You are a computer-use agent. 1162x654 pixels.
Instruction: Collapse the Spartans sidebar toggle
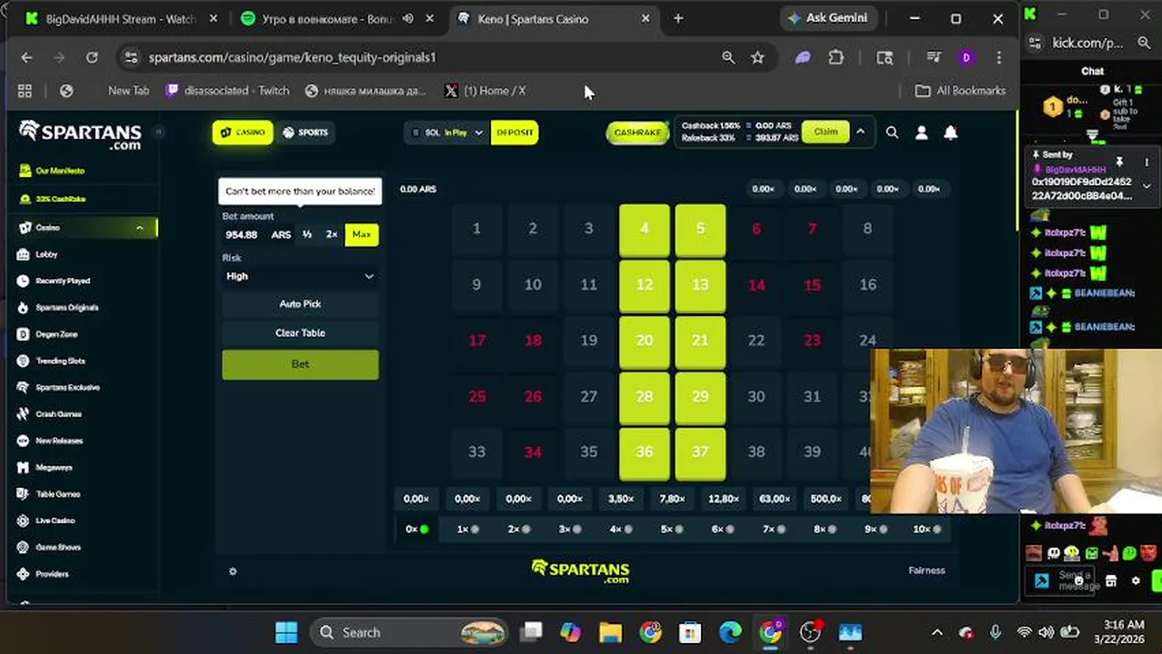coord(158,132)
